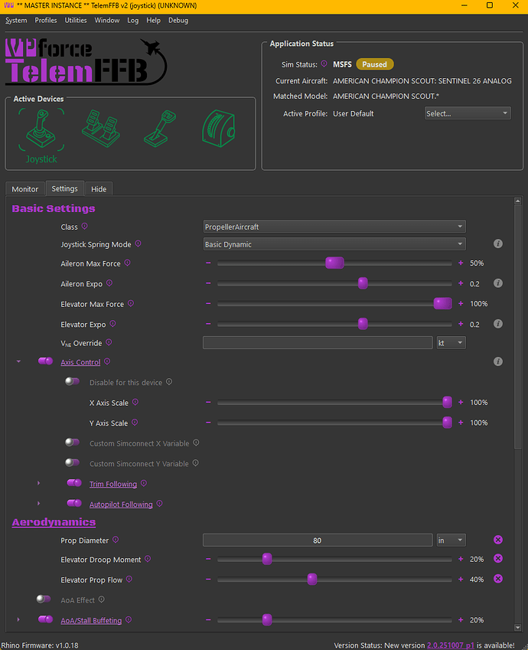Viewport: 528px width, 650px height.
Task: Open the Active Profile Select dropdown
Action: [x=468, y=113]
